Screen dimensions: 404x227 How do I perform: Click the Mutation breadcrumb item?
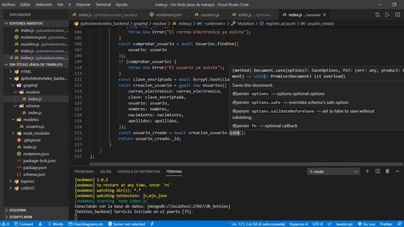[x=246, y=23]
